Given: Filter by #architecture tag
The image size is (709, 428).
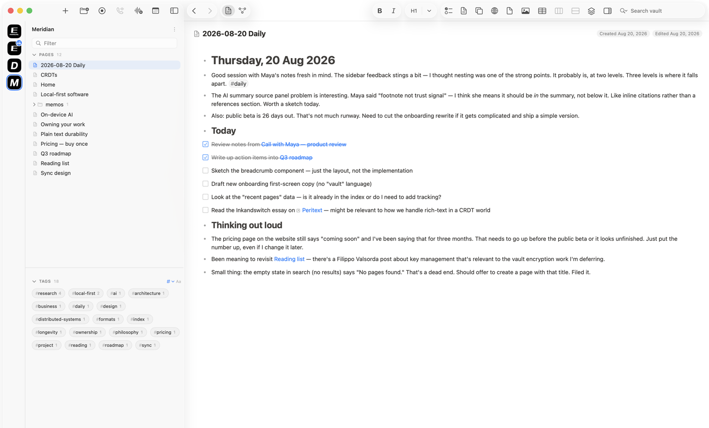Looking at the screenshot, I should 148,294.
